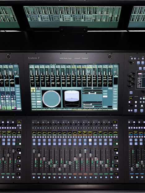Tap the circular surround panner display
The image size is (145, 193).
pos(51,99)
